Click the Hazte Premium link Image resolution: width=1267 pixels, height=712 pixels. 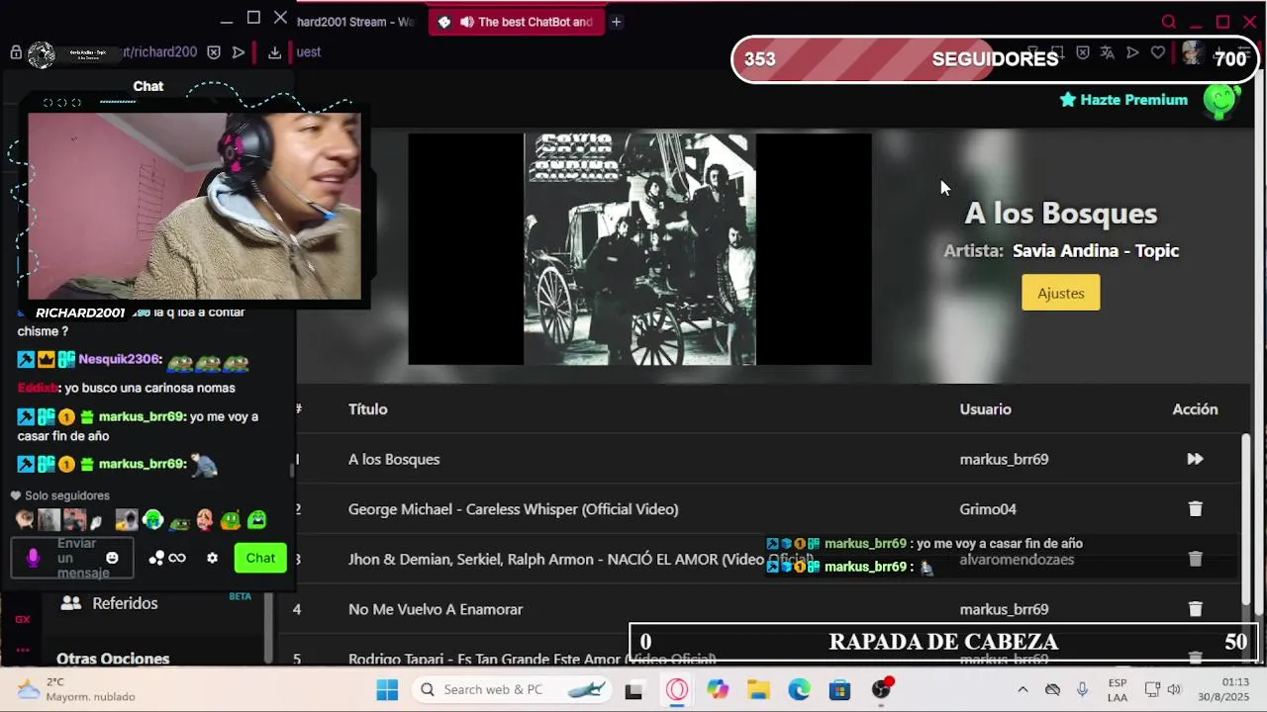1123,100
